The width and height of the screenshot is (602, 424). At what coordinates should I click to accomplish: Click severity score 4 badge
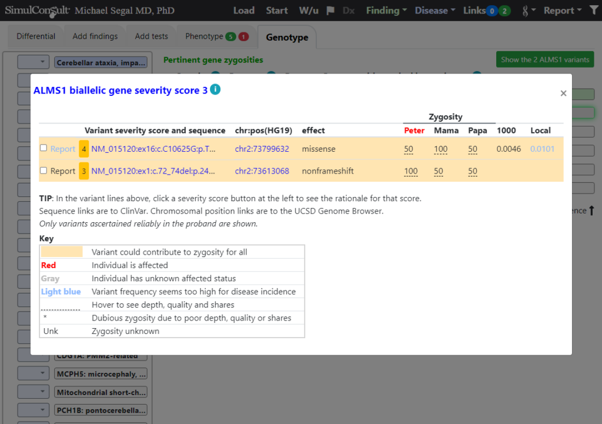tap(84, 149)
